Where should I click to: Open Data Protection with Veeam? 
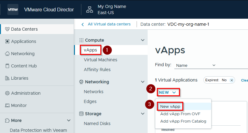(x=38, y=130)
